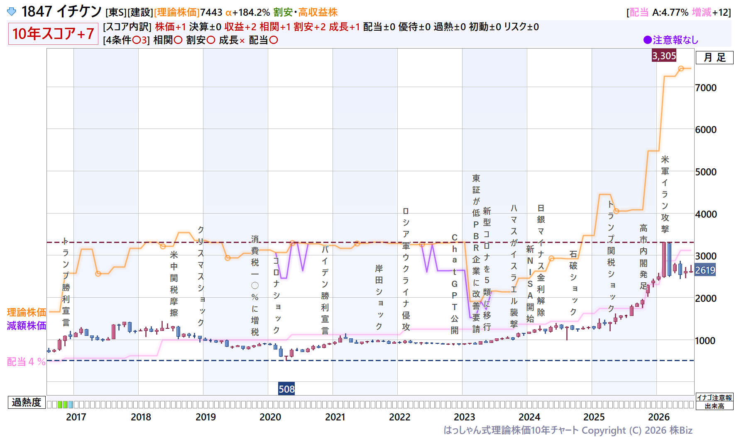Click the 2022 year axis label
The image size is (739, 437).
(x=400, y=417)
